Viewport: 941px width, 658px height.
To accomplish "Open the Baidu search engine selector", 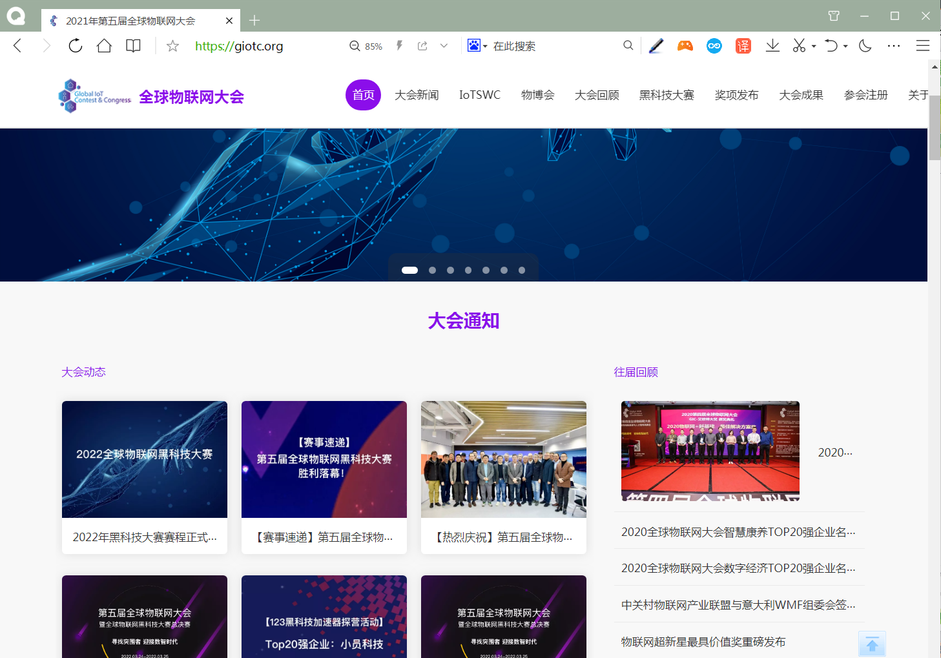I will [477, 46].
